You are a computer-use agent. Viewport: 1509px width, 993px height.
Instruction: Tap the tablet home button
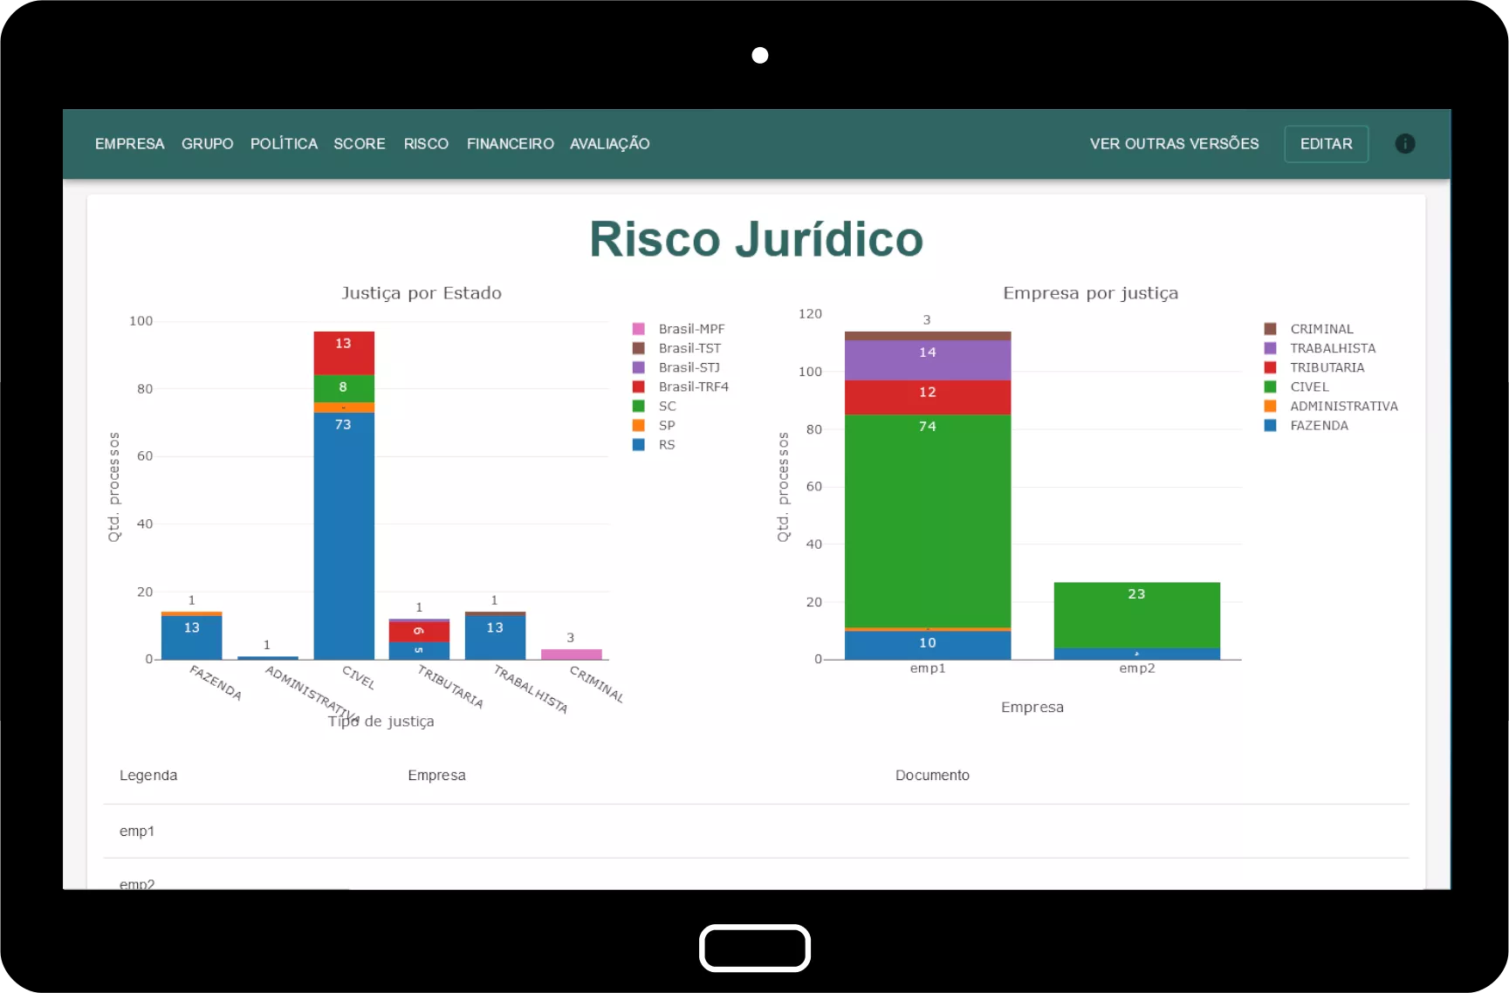coord(755,948)
